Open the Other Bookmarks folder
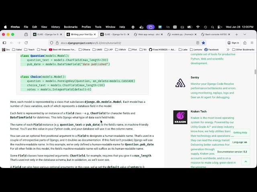 pyautogui.click(x=243, y=50)
